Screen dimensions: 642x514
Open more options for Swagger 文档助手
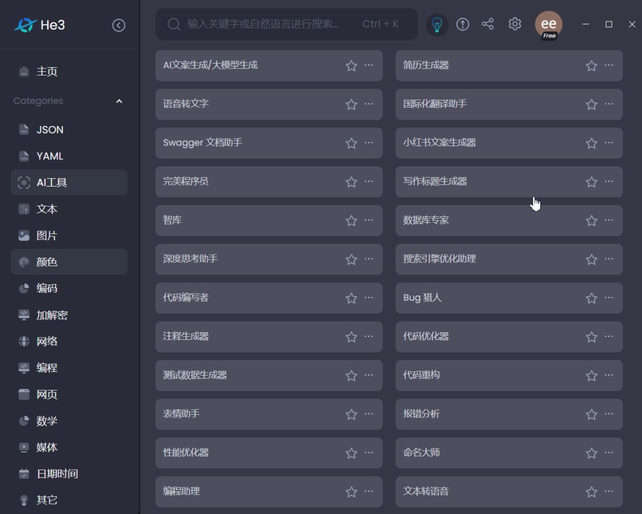coord(369,143)
